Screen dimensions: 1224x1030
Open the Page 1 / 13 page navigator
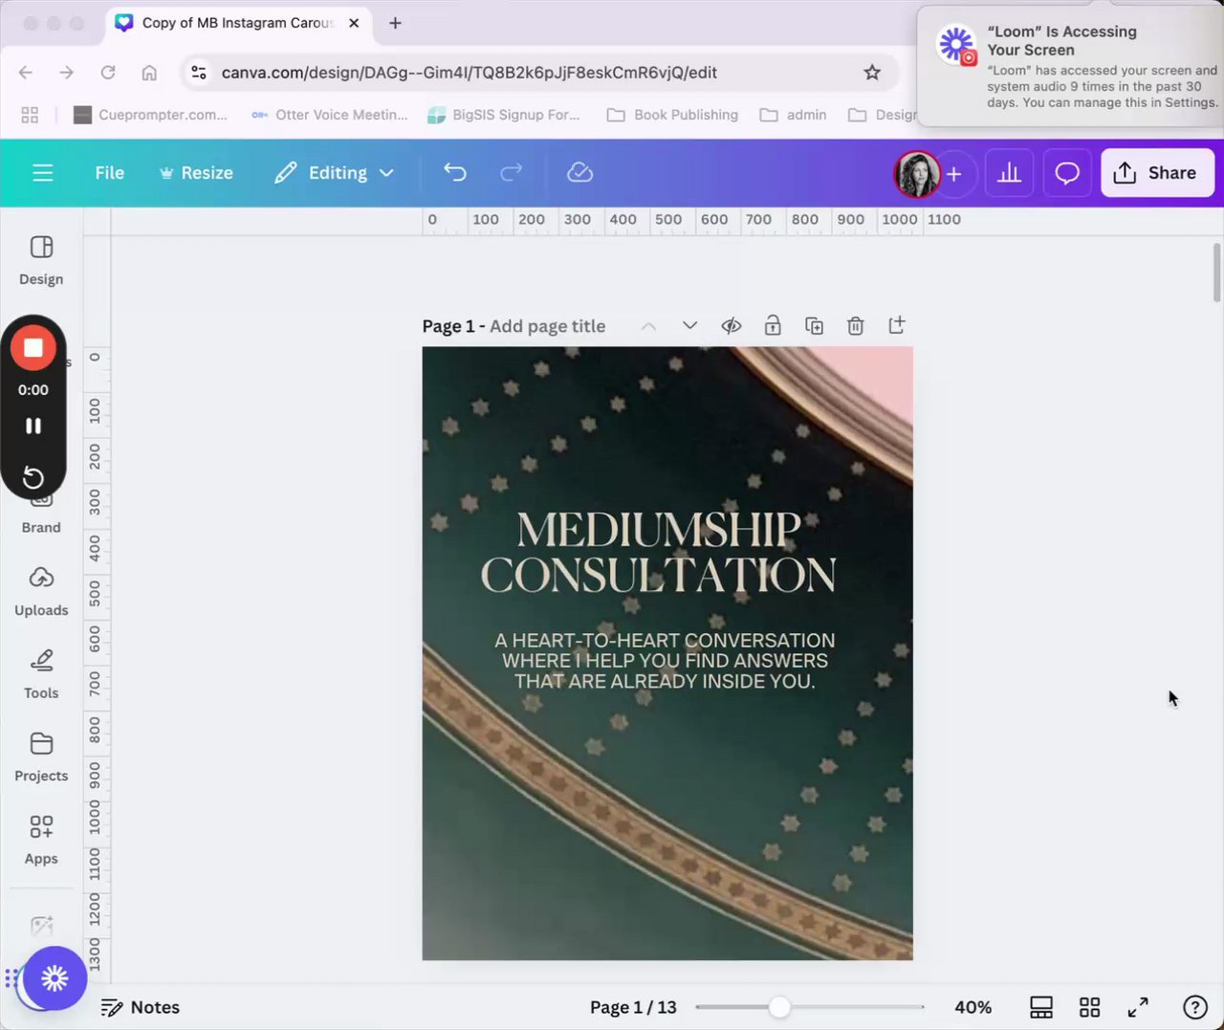[x=633, y=1007]
